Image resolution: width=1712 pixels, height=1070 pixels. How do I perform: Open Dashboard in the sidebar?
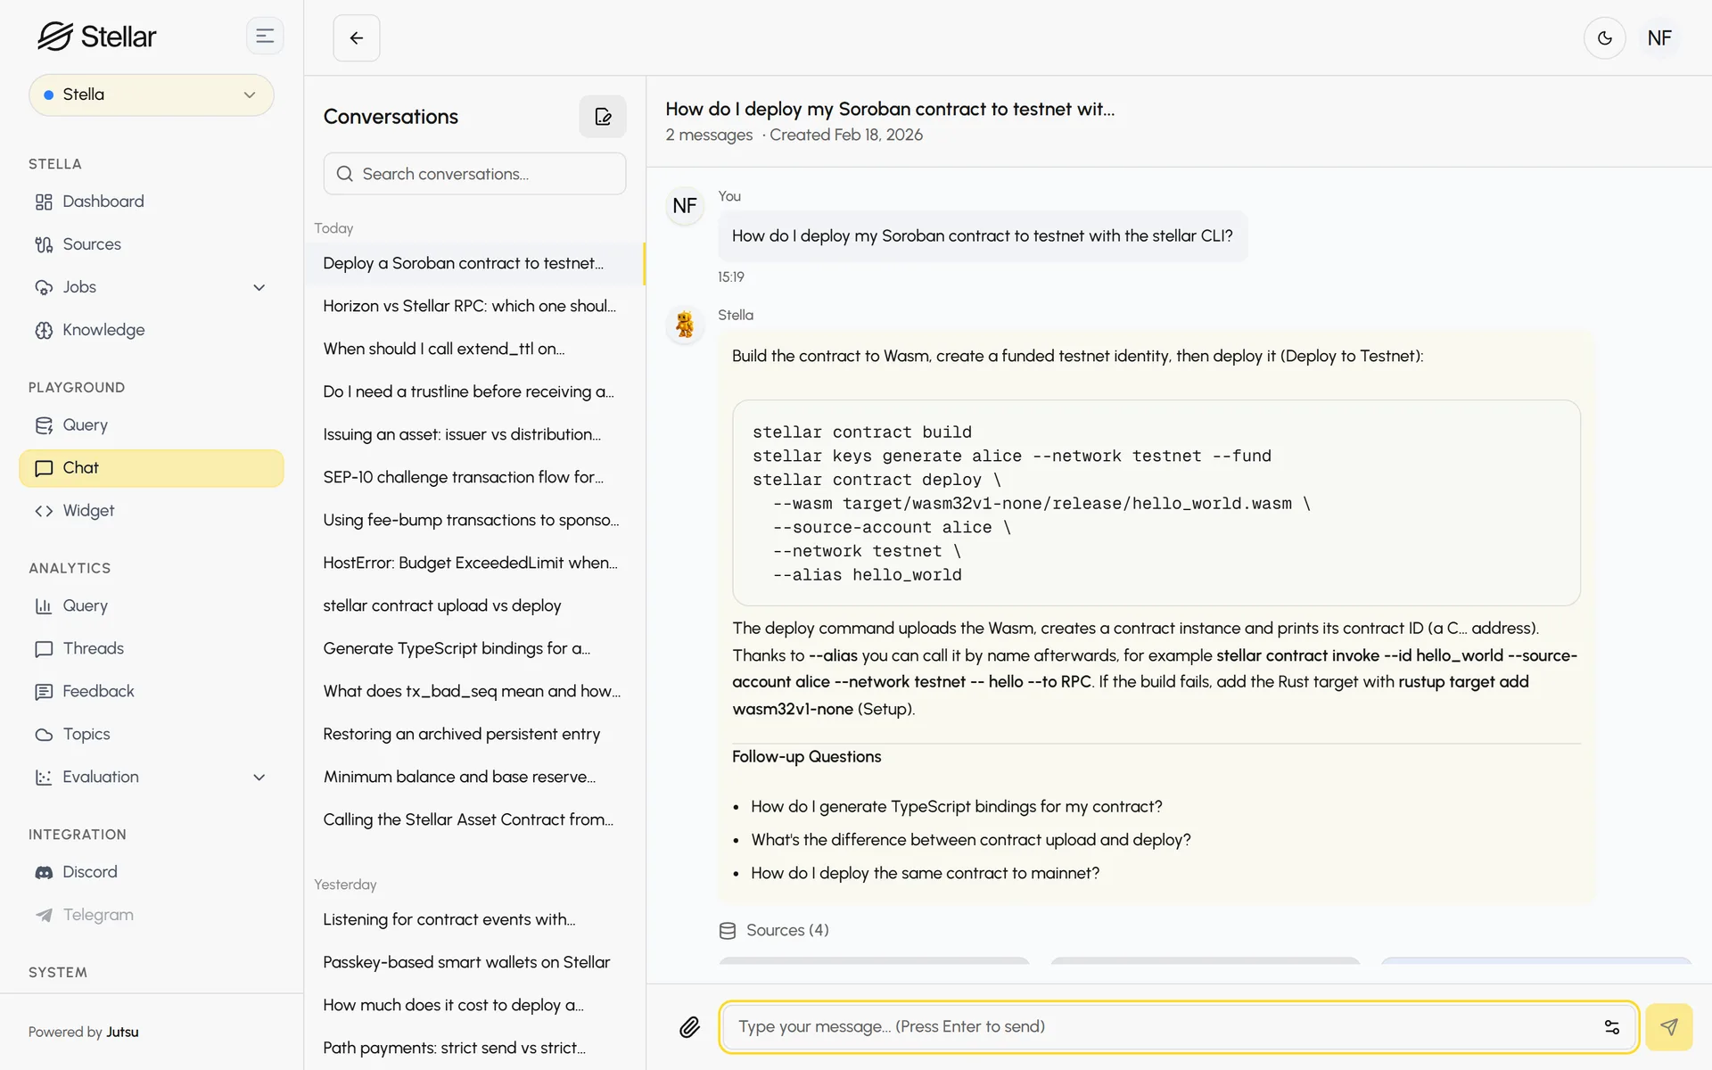pos(152,202)
